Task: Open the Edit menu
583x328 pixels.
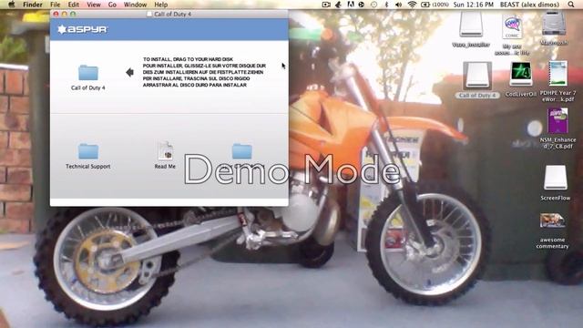Action: [x=73, y=5]
